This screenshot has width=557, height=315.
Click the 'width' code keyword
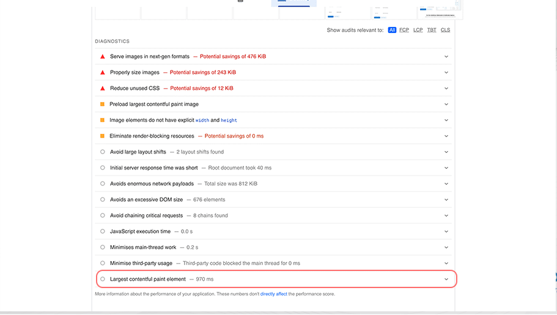click(x=202, y=120)
